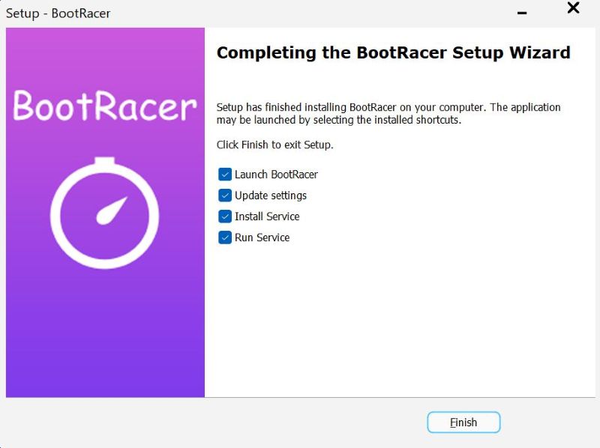Uncheck the Launch BootRacer checkbox

click(x=225, y=175)
